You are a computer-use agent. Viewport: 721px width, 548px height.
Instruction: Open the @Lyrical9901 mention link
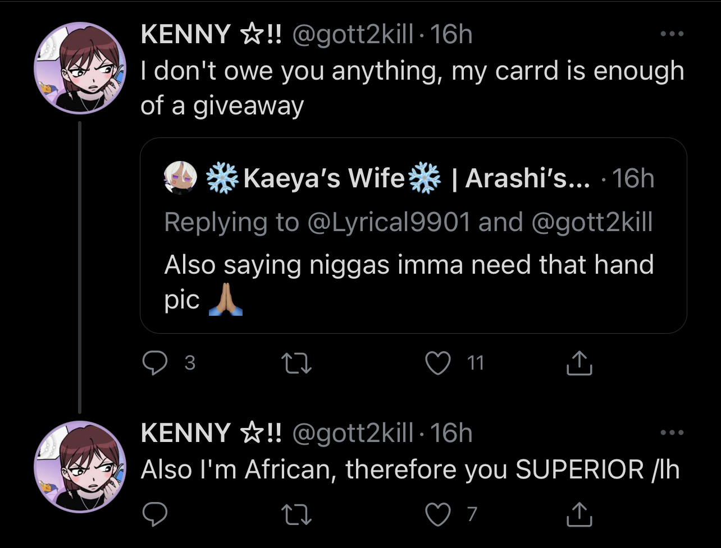point(388,222)
